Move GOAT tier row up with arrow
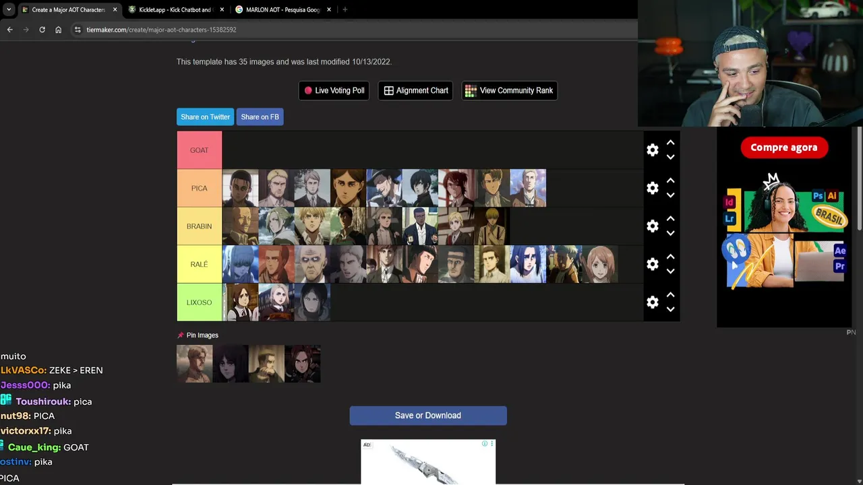Viewport: 863px width, 485px height. pyautogui.click(x=670, y=143)
